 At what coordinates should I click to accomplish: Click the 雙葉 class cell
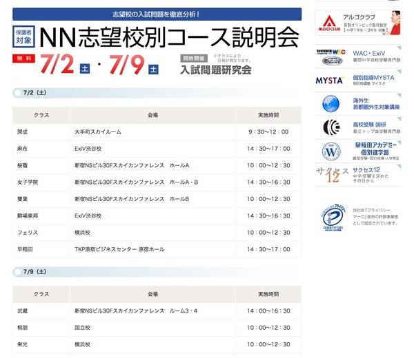click(x=41, y=199)
